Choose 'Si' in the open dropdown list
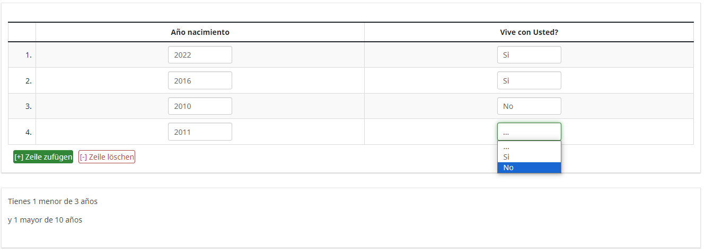The width and height of the screenshot is (705, 250). click(x=528, y=157)
